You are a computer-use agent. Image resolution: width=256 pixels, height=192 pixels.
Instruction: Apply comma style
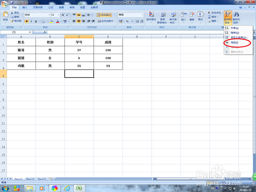coord(132,21)
